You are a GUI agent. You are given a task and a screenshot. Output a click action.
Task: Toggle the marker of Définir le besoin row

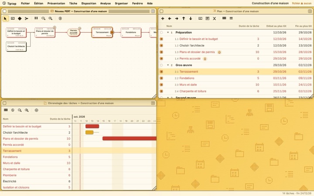[x=161, y=39]
